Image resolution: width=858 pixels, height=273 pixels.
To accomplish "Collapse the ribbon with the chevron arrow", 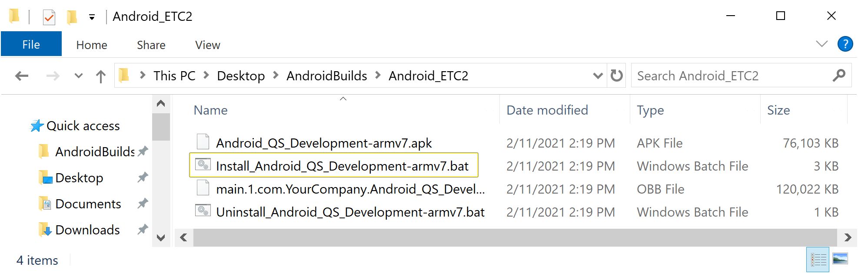I will point(821,43).
